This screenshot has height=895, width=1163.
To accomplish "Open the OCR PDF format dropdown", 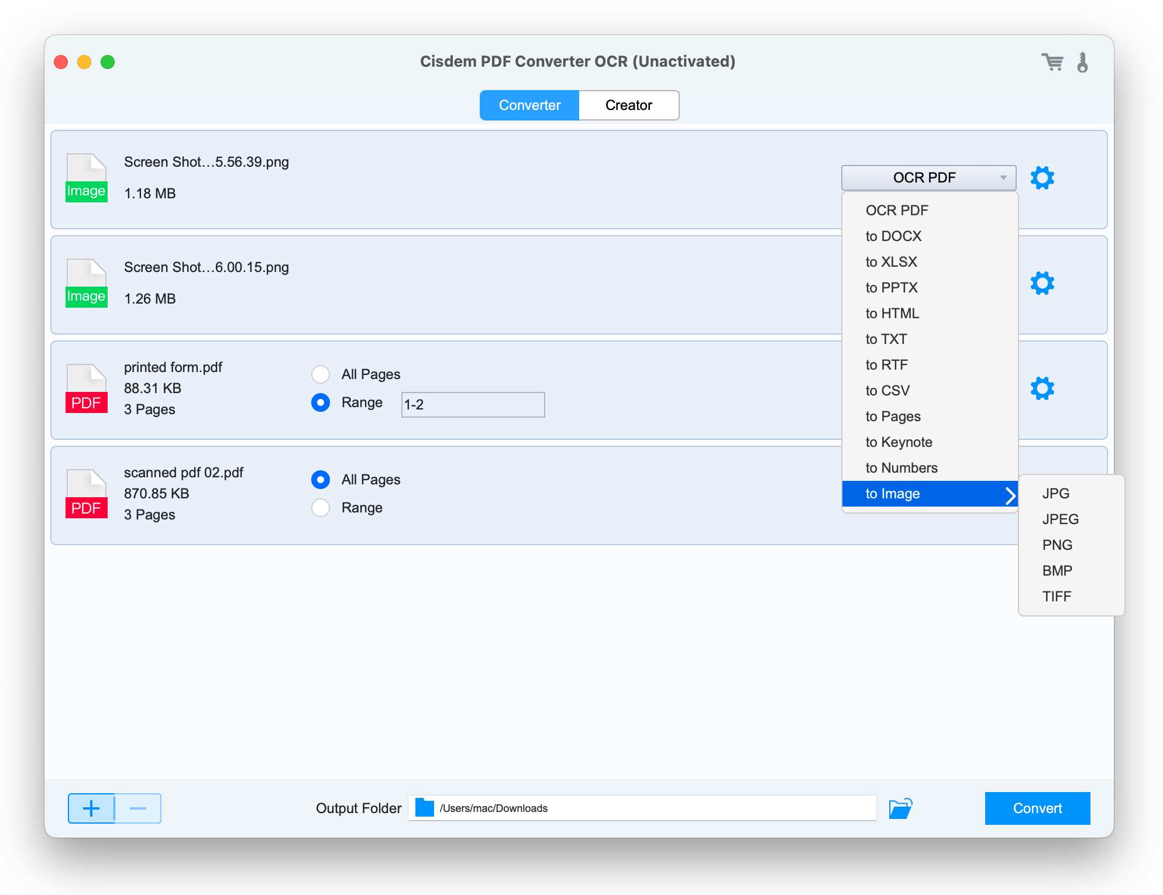I will pos(928,177).
